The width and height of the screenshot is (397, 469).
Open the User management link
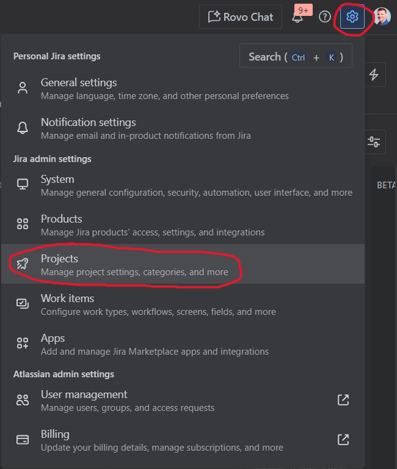183,401
